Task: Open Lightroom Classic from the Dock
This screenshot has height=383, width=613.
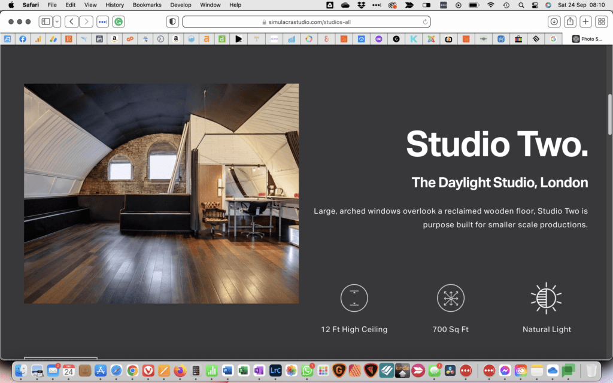Action: pos(275,370)
